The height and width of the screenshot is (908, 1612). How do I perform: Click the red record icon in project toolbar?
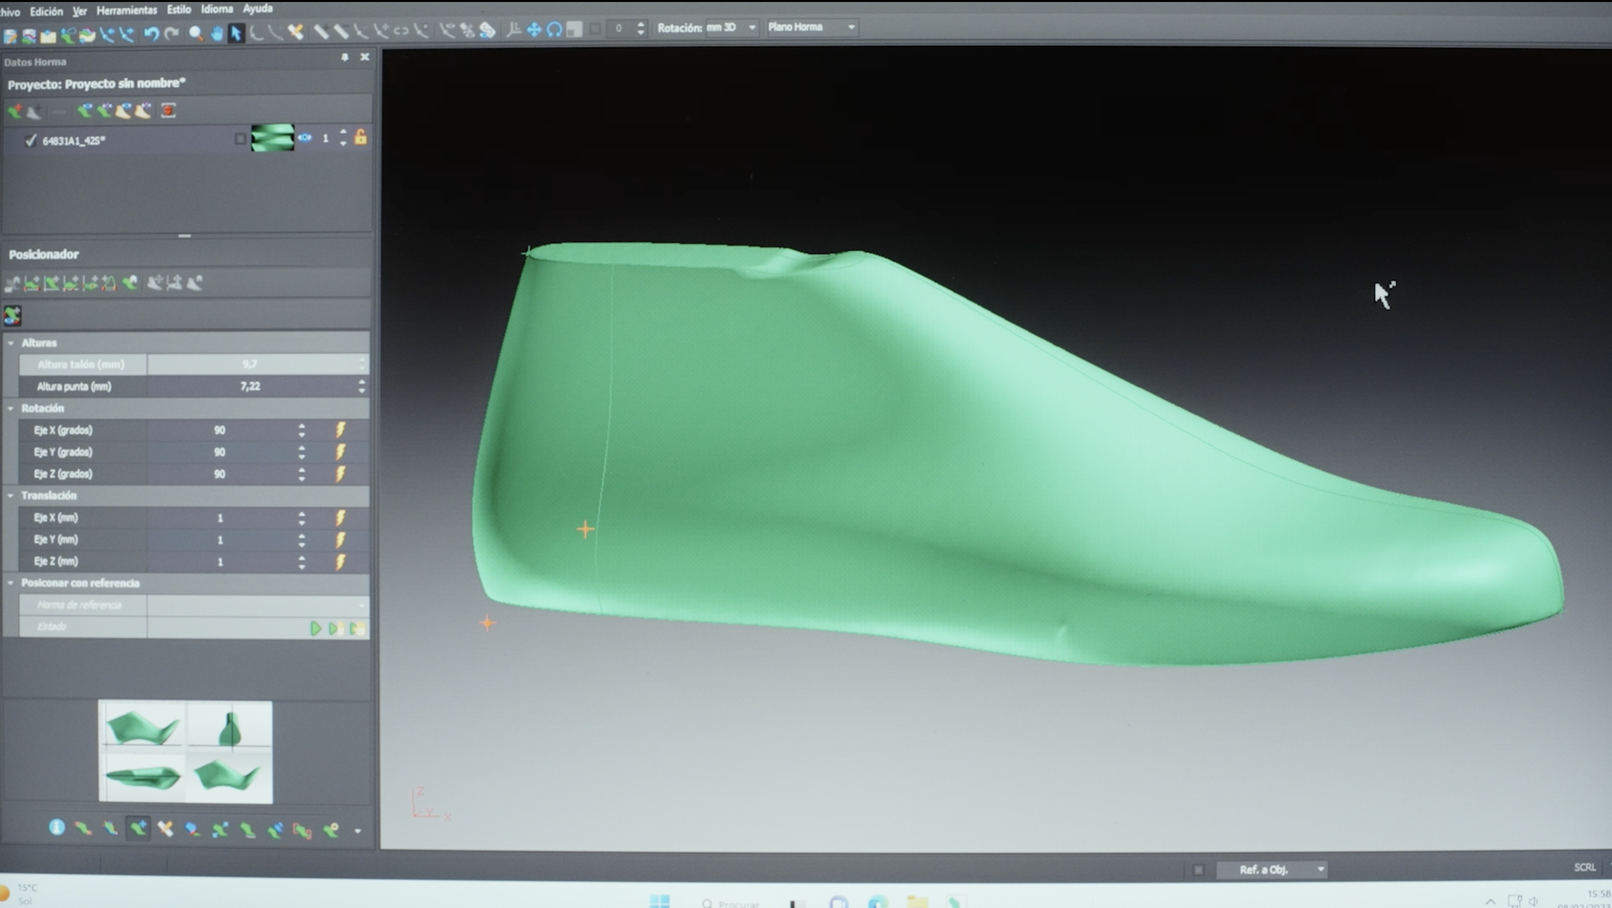[x=168, y=111]
